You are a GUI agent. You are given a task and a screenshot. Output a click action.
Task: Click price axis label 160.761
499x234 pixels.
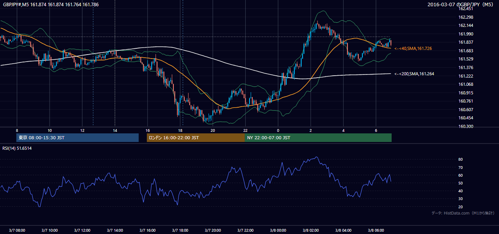[465, 101]
